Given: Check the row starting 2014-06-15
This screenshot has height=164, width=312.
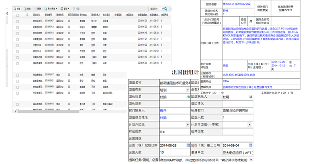Looking at the screenshot, I should pyautogui.click(x=18, y=33).
